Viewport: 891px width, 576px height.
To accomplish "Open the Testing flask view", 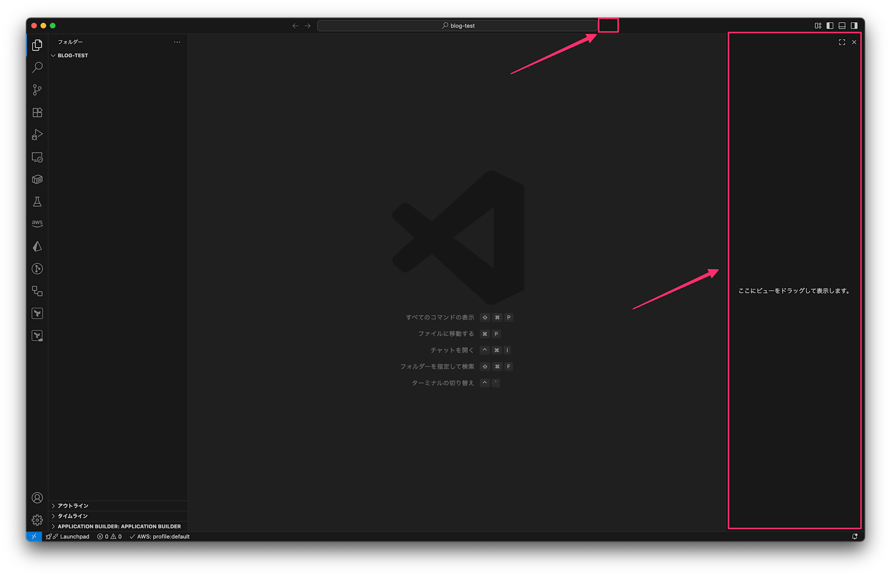I will [37, 202].
